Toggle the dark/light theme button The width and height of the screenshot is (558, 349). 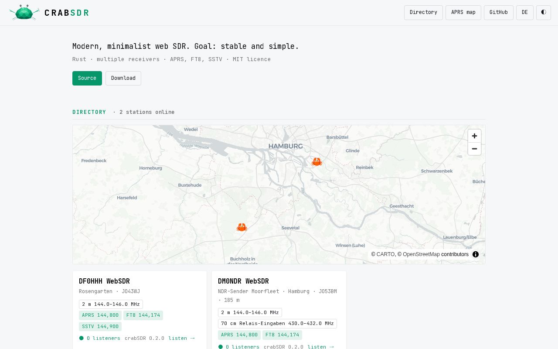point(544,13)
